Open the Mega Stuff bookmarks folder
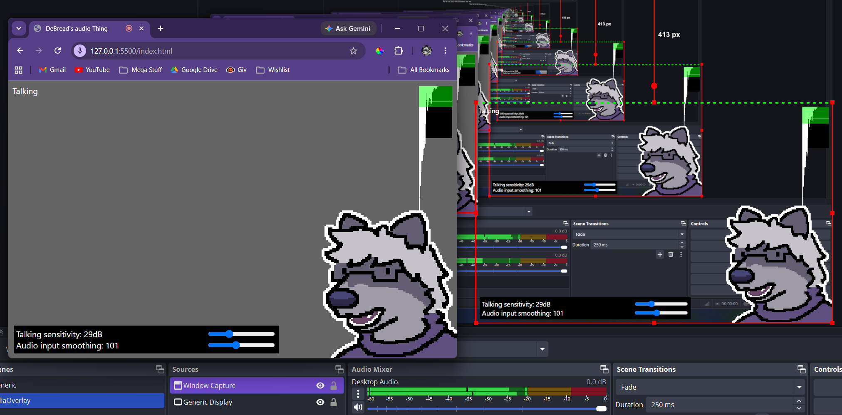Image resolution: width=842 pixels, height=415 pixels. [141, 70]
